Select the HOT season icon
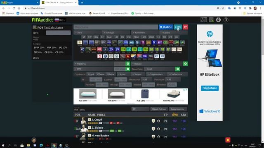Image resolution: width=264 pixels, height=148 pixels. pyautogui.click(x=160, y=42)
